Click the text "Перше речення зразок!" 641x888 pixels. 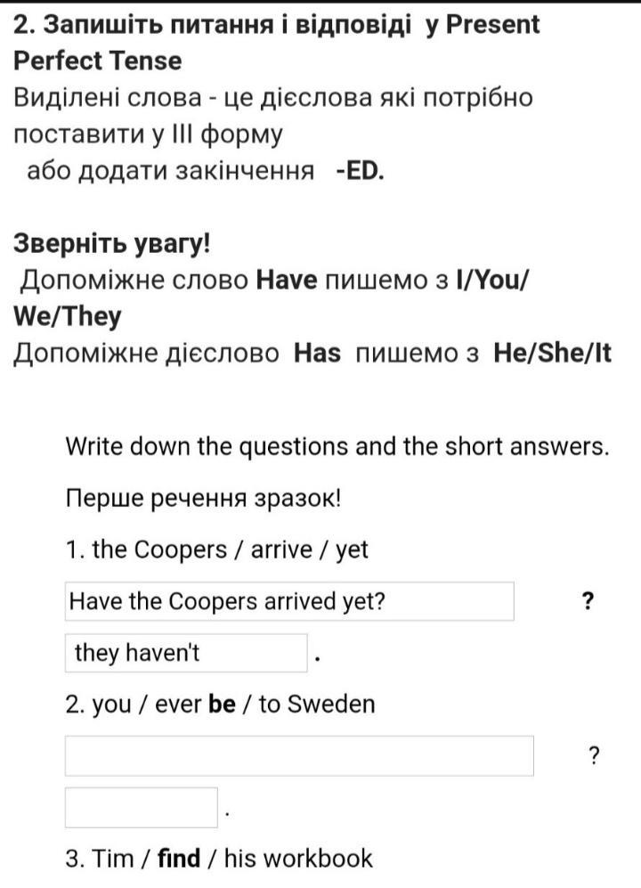pyautogui.click(x=203, y=499)
